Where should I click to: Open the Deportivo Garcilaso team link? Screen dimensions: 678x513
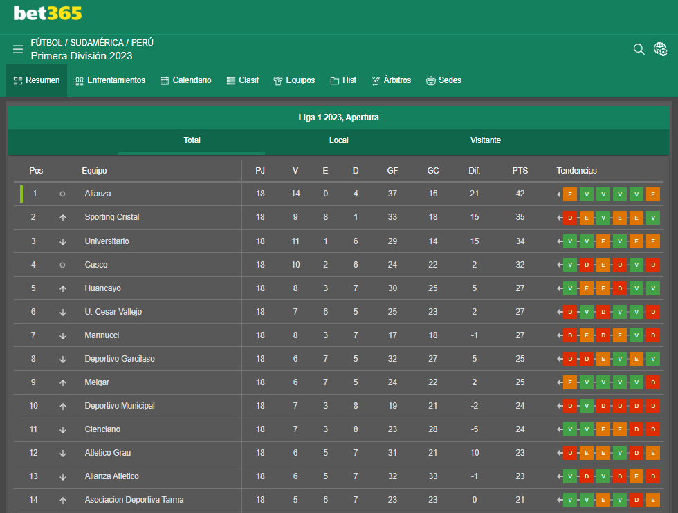pyautogui.click(x=120, y=359)
